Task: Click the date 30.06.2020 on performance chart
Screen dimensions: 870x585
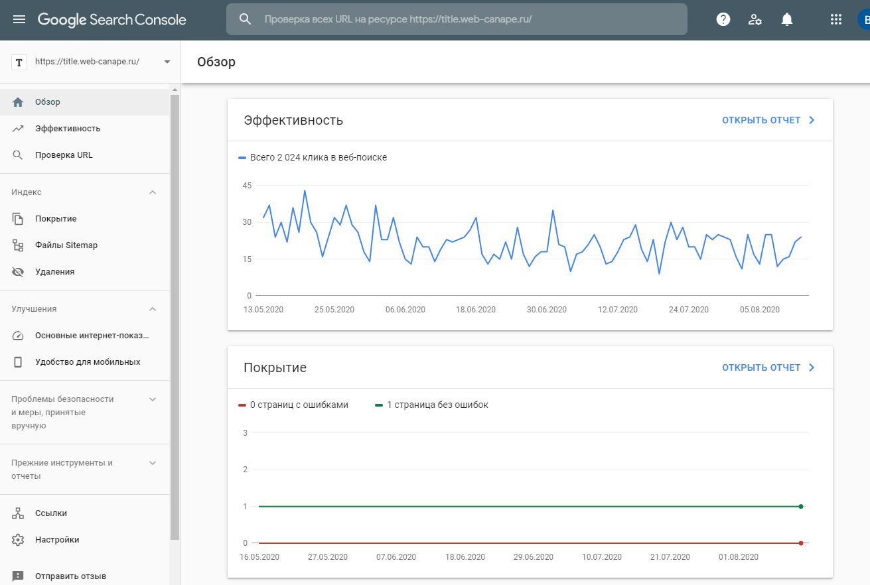Action: [547, 310]
